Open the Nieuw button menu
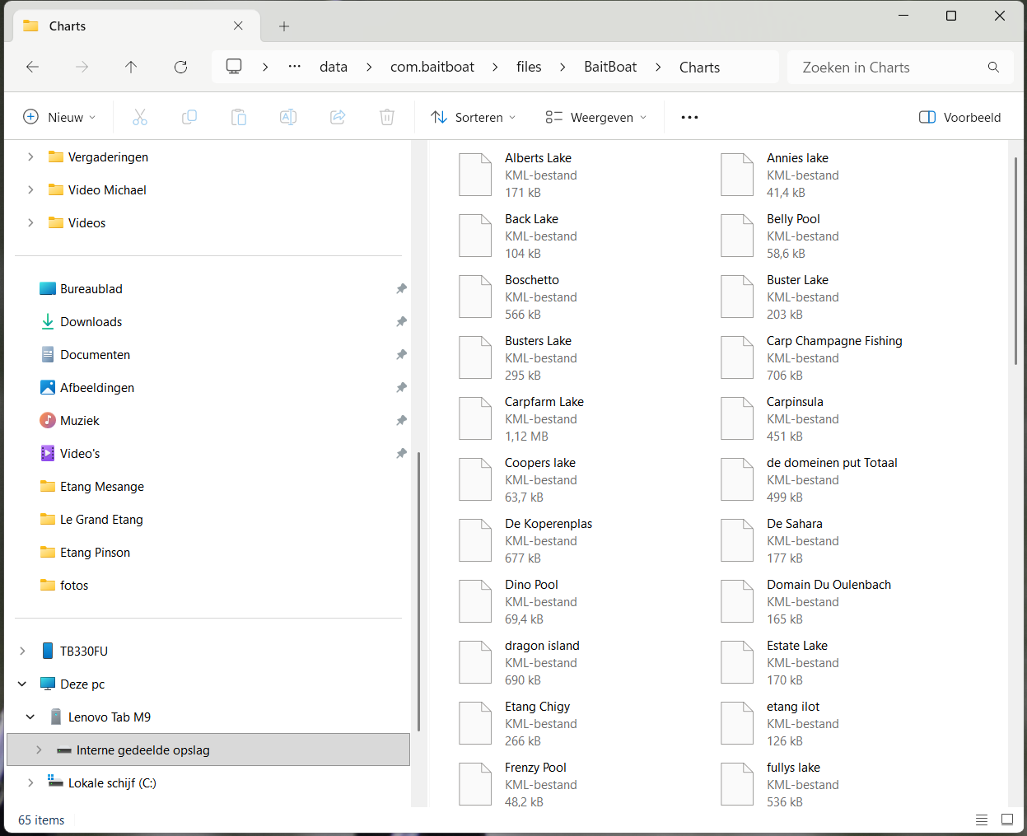Image resolution: width=1027 pixels, height=836 pixels. [x=59, y=118]
